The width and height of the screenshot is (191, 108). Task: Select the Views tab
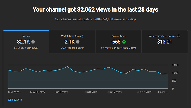(x=26, y=42)
